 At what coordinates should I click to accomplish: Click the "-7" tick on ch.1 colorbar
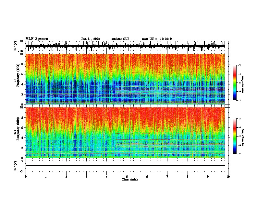pos(239,100)
